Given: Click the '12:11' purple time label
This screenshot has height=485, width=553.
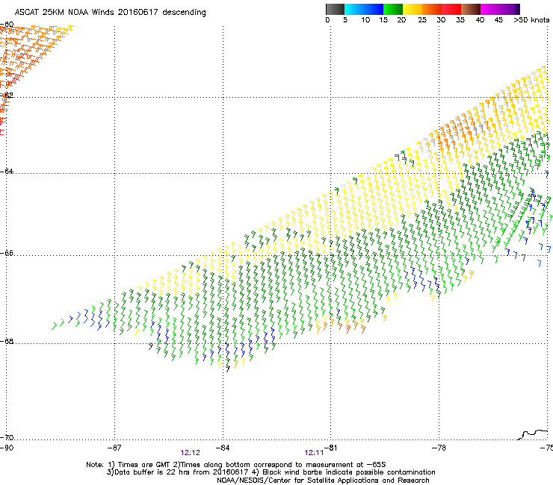Looking at the screenshot, I should click(x=314, y=453).
